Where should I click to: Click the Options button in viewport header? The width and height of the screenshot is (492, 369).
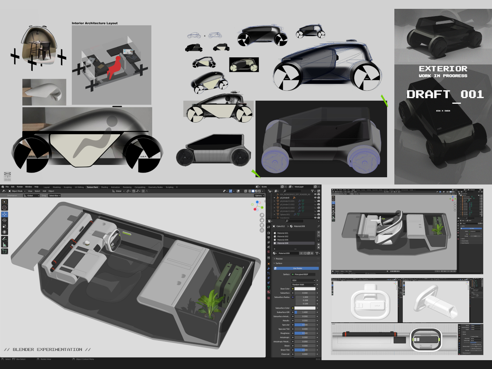[259, 196]
